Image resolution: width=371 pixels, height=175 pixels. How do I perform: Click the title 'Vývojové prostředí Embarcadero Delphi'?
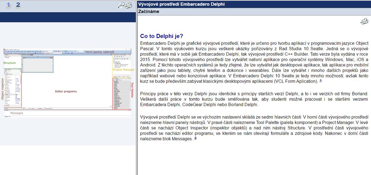[182, 4]
